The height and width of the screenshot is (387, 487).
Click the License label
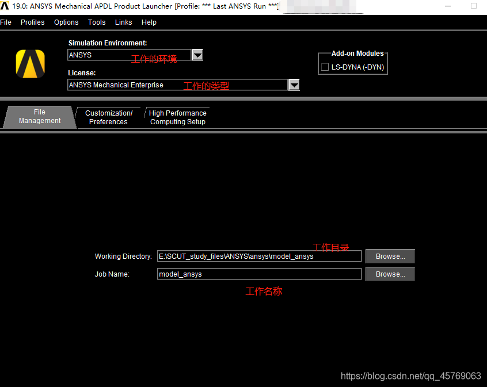[x=82, y=73]
